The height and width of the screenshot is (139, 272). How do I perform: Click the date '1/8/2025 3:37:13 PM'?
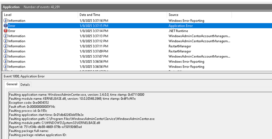tap(94, 36)
